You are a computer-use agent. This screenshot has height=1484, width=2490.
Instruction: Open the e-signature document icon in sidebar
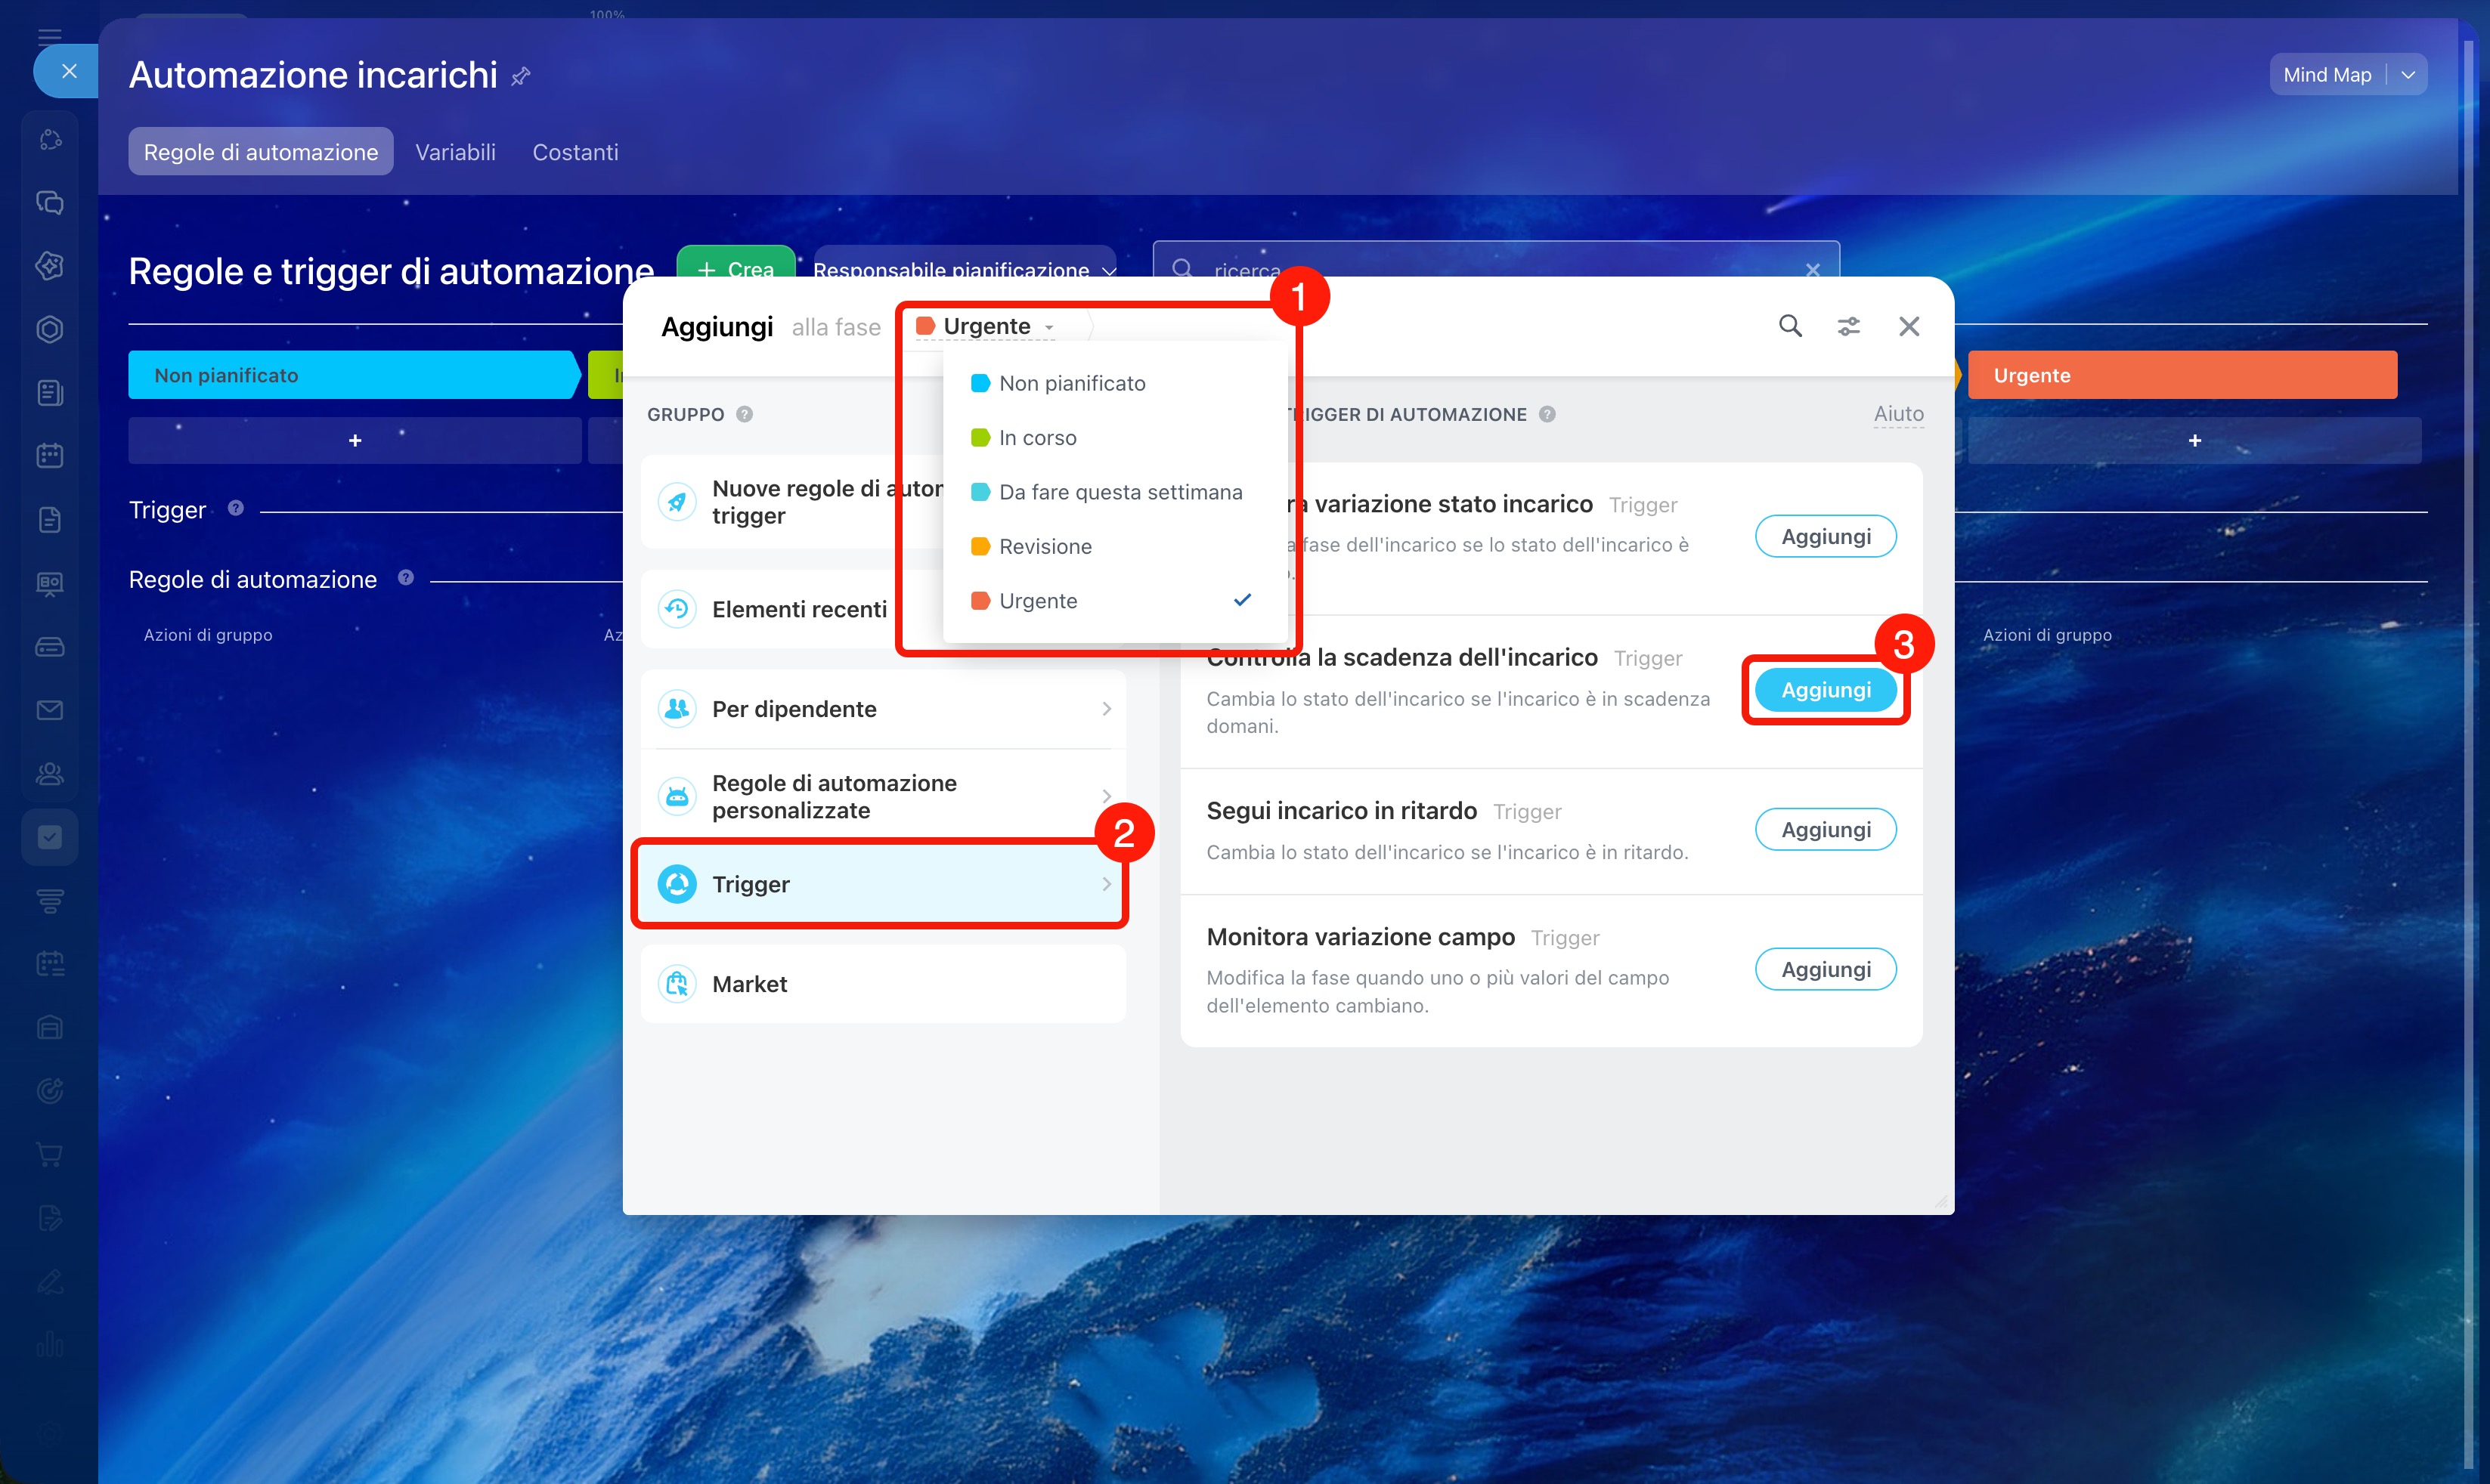click(50, 1218)
